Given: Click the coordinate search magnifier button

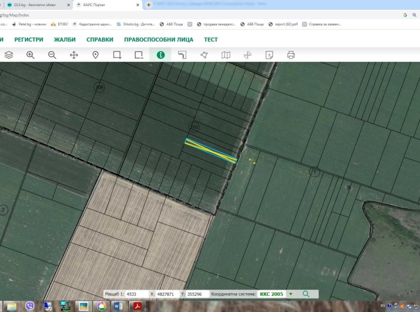Looking at the screenshot, I should coord(305,294).
